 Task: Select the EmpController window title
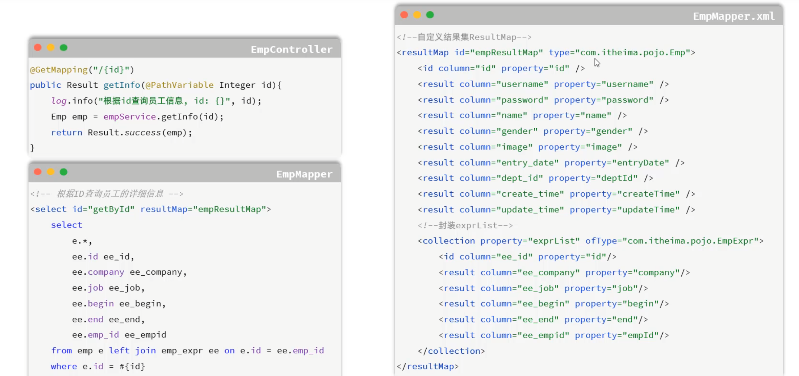[x=291, y=49]
